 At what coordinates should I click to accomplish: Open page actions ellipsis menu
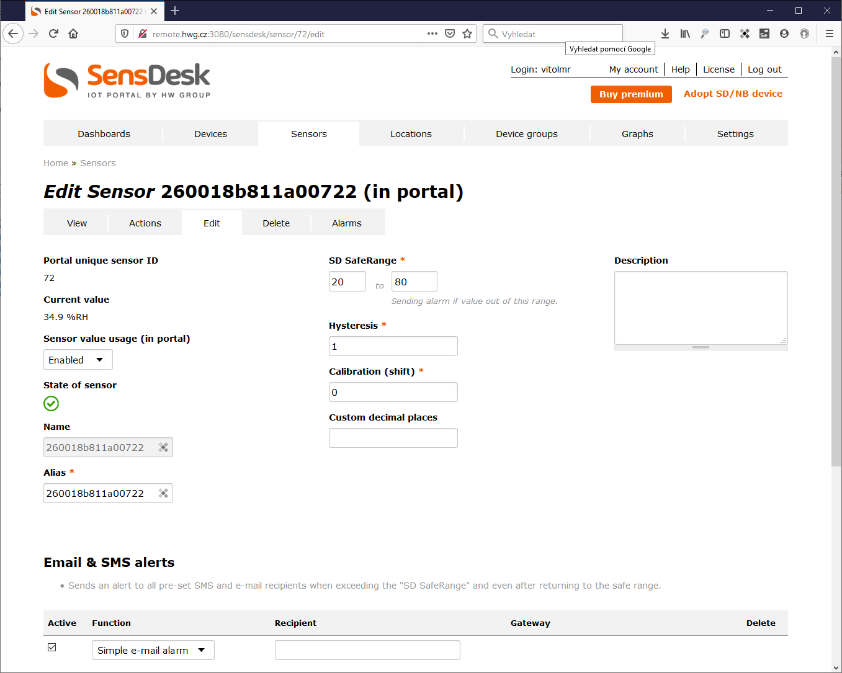pyautogui.click(x=432, y=33)
